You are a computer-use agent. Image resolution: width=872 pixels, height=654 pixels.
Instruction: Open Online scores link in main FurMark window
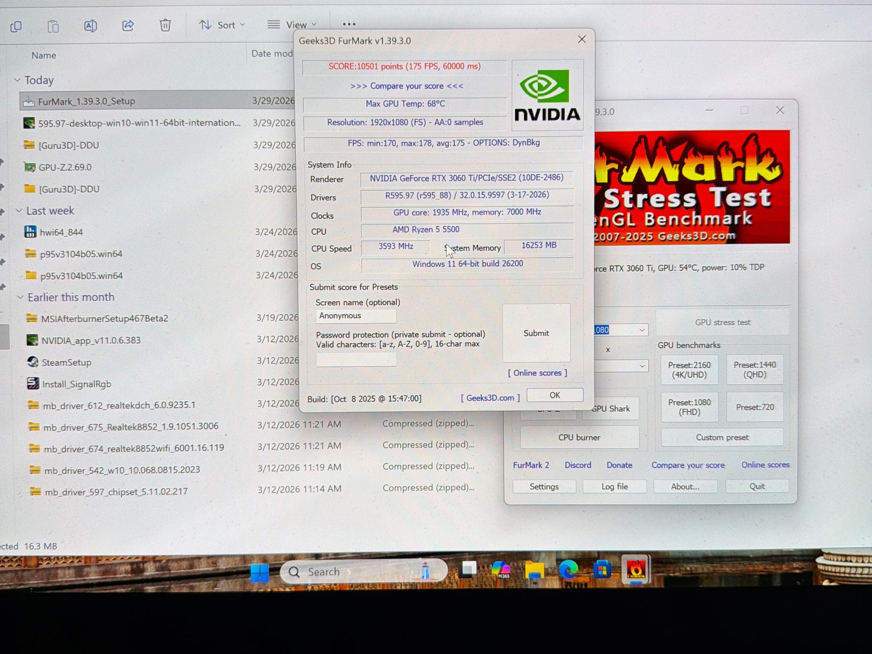(x=766, y=465)
